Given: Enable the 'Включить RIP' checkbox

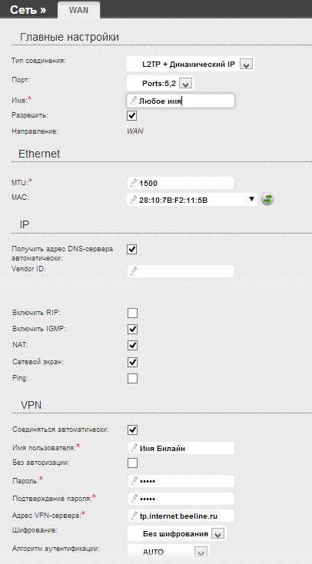Looking at the screenshot, I should click(132, 314).
